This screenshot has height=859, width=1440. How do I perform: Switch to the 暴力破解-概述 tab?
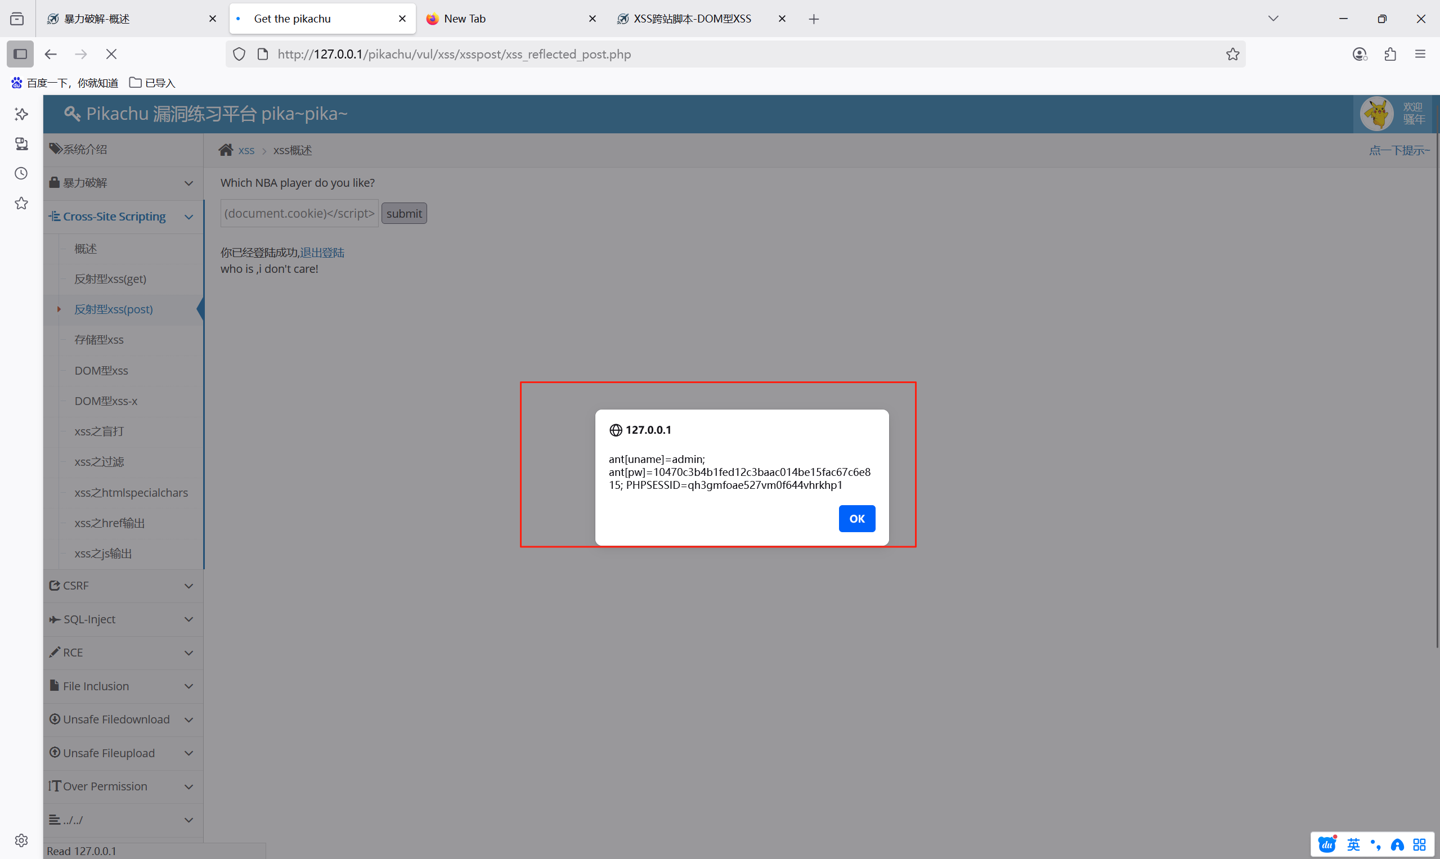pos(131,19)
